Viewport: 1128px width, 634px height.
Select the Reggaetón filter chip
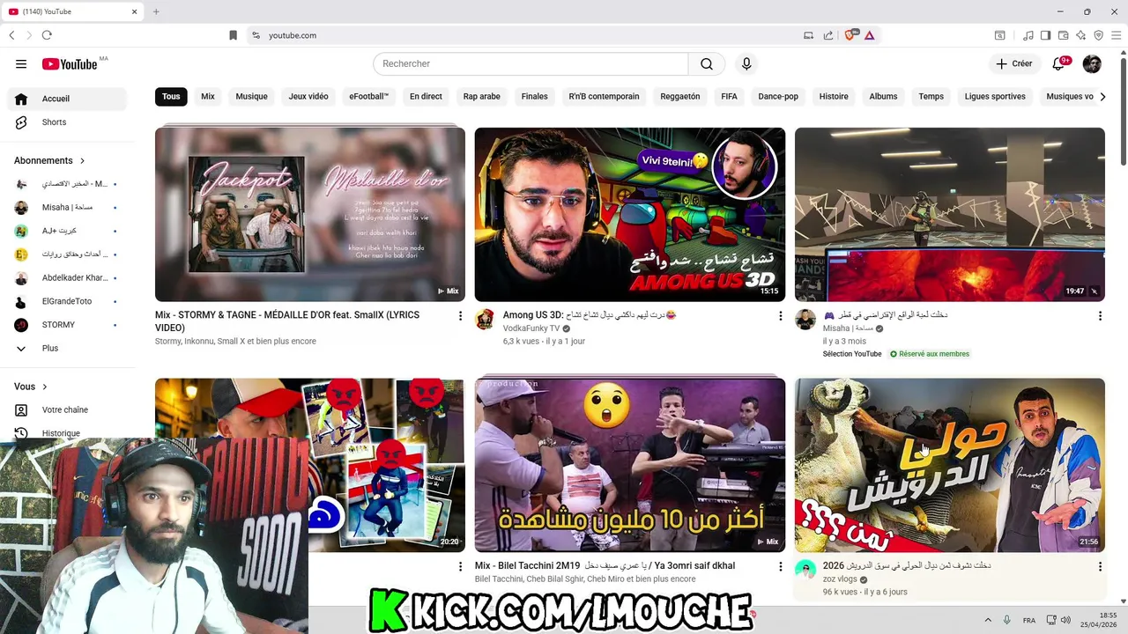click(680, 97)
